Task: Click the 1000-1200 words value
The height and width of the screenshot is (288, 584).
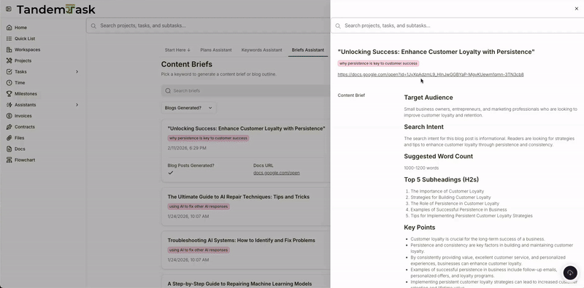Action: [421, 168]
